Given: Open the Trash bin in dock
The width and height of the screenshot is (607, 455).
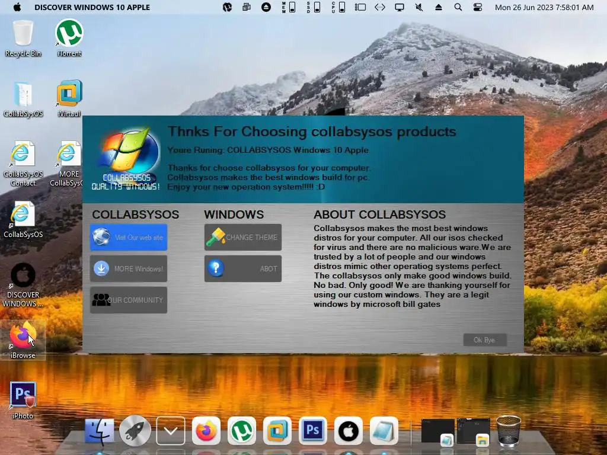Looking at the screenshot, I should pos(508,431).
